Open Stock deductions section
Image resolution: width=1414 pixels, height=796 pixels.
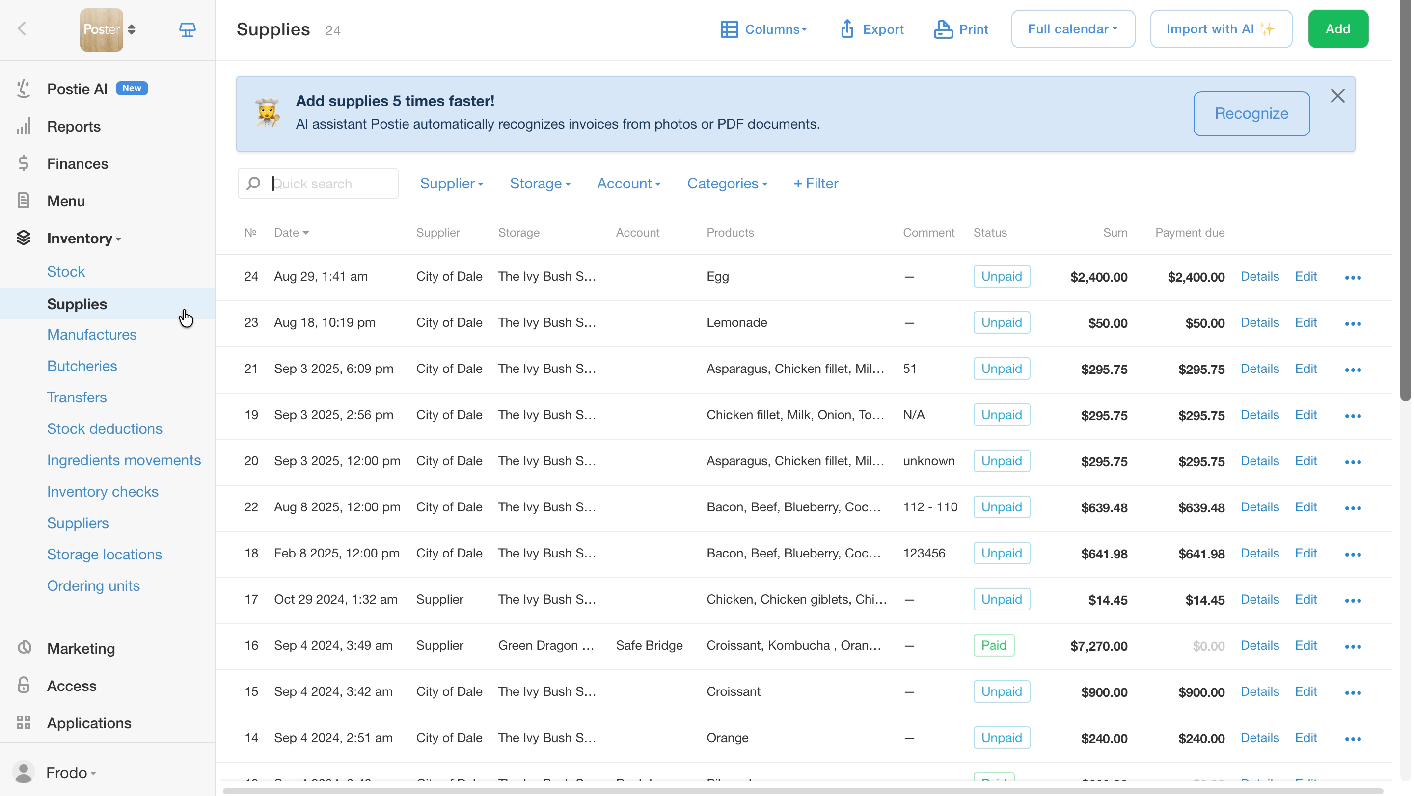click(x=104, y=429)
